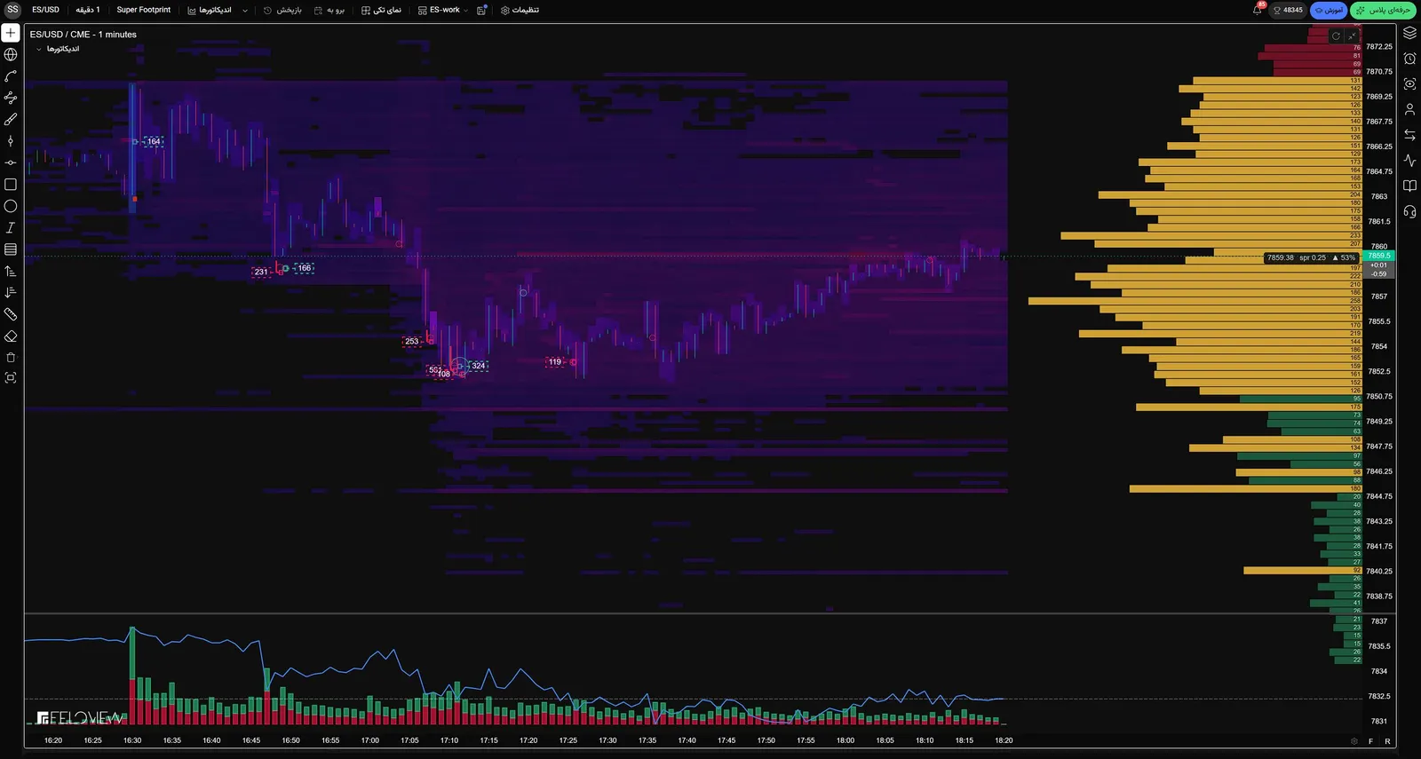1421x759 pixels.
Task: Select the circle shape tool
Action: point(11,206)
